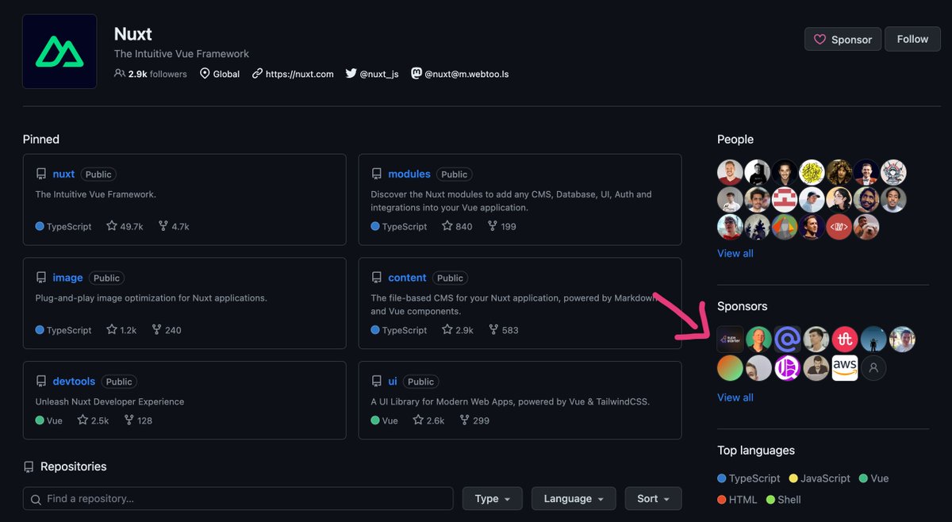
Task: Open the purple circular logo sponsor avatar
Action: click(788, 368)
